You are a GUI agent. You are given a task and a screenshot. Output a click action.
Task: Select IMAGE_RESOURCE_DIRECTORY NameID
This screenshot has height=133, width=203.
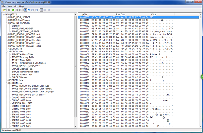32,89
